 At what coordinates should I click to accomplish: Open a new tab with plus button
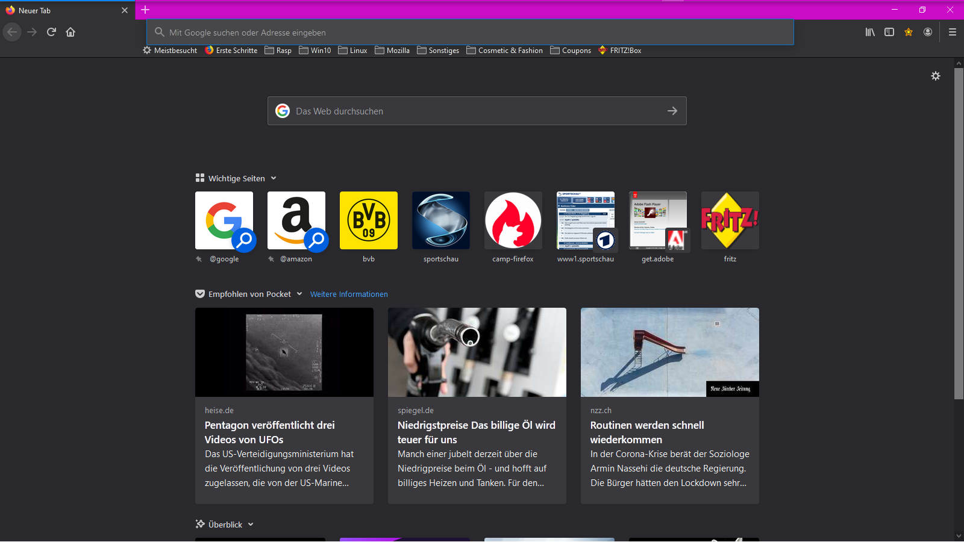click(x=145, y=10)
